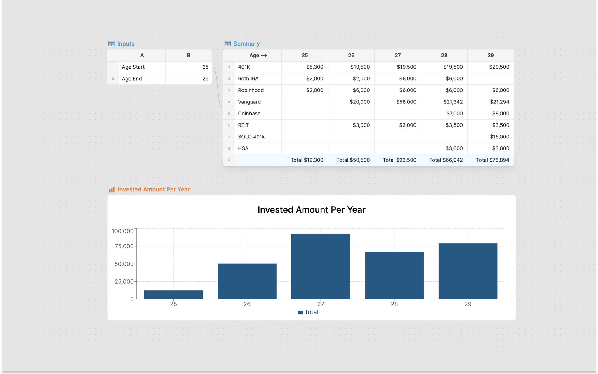Open the Inputs table title
The image size is (598, 374).
tap(126, 44)
